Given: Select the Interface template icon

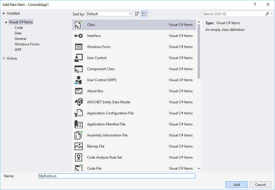Looking at the screenshot, I should [x=79, y=36].
